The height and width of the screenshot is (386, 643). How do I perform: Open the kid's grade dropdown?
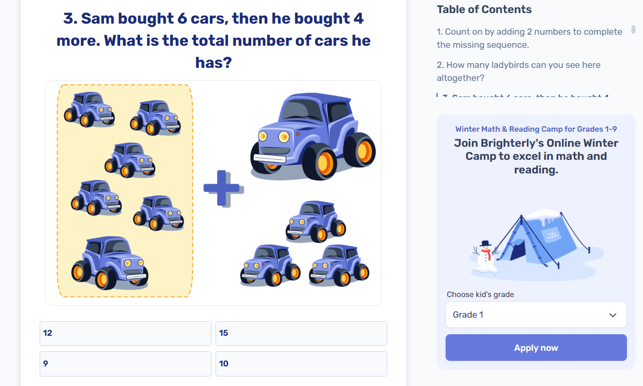pyautogui.click(x=536, y=315)
